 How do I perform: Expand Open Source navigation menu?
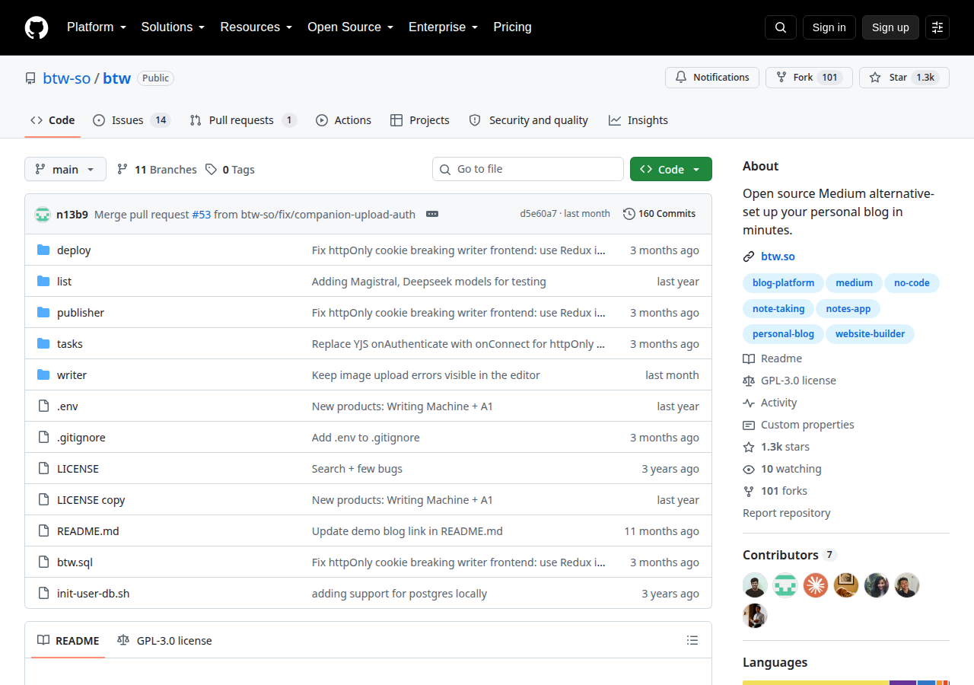tap(350, 27)
